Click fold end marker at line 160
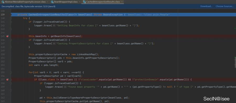 click(x=11, y=90)
